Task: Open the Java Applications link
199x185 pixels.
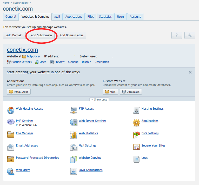Action: pos(91,170)
